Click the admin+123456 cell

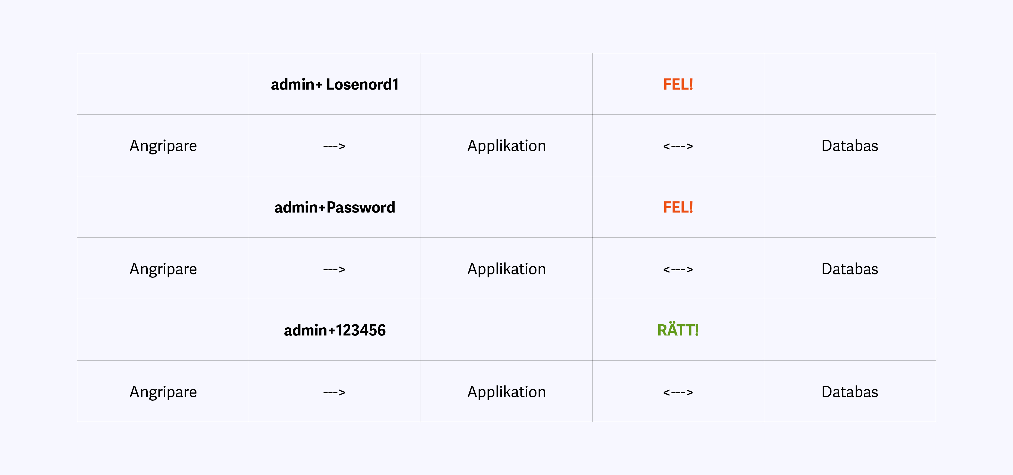(x=335, y=330)
